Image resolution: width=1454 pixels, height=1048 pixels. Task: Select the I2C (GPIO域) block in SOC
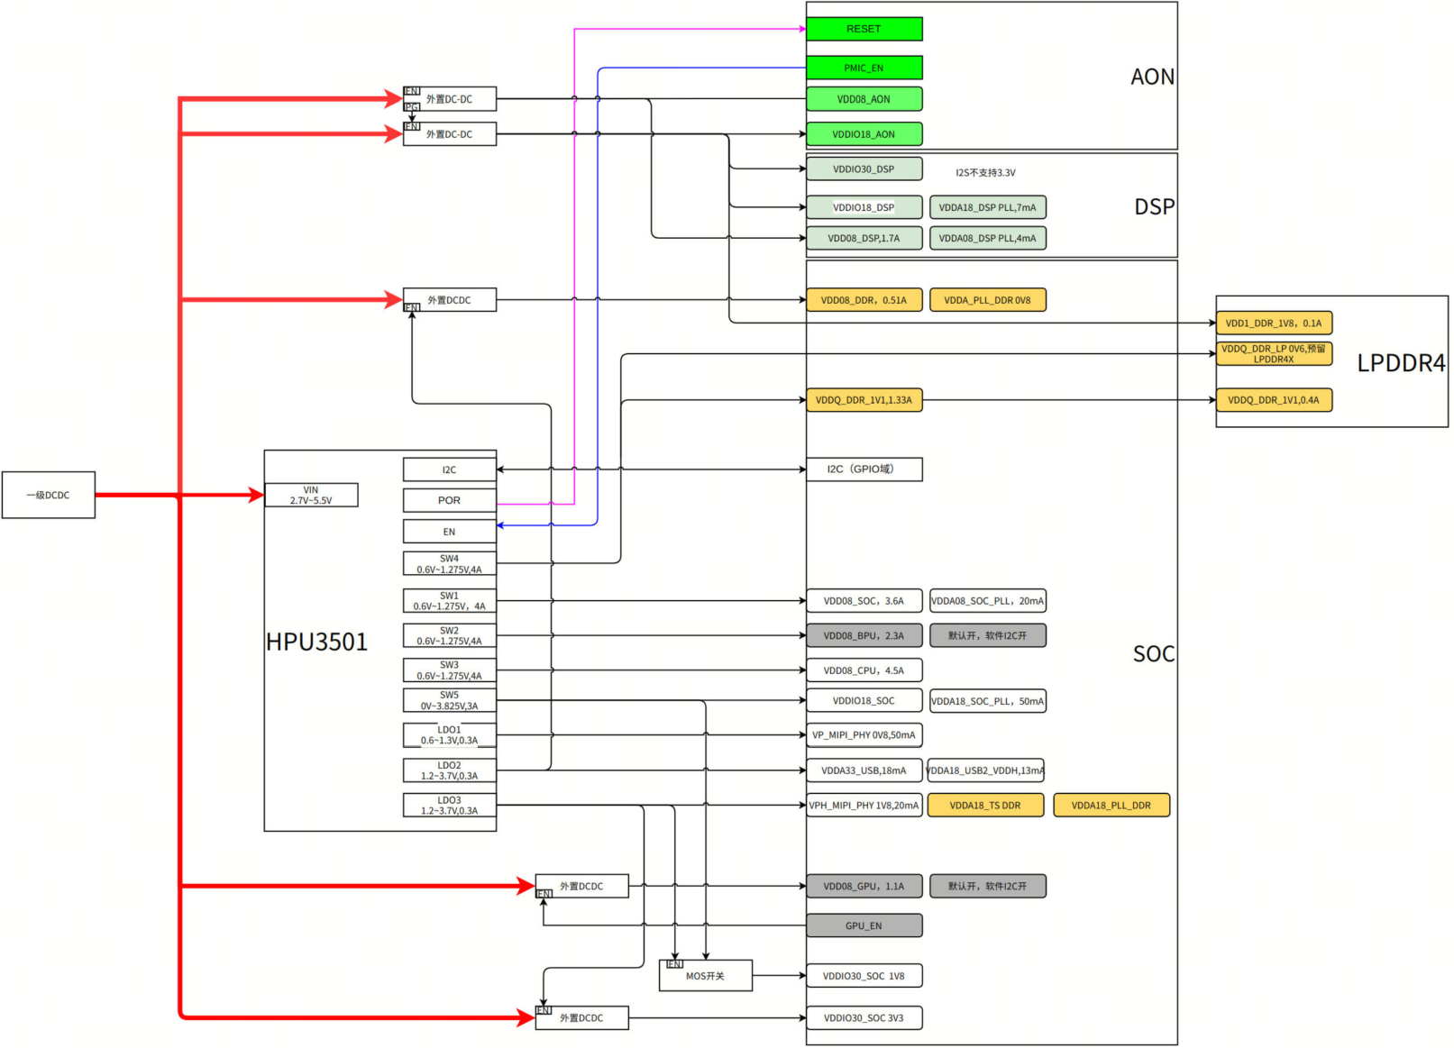[x=864, y=469]
